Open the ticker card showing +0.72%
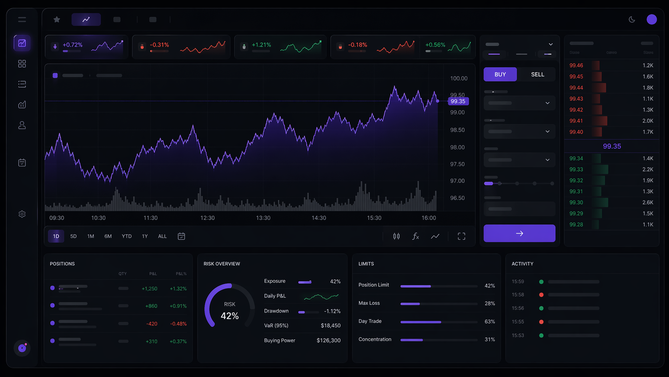This screenshot has width=669, height=377. tap(86, 47)
